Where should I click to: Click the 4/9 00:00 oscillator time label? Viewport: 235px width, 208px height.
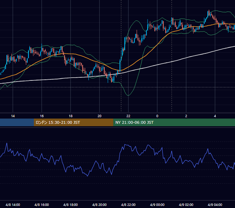pyautogui.click(x=157, y=205)
